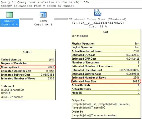Select the Sort operator icon
Screen dimensions: 142x119
pos(43,15)
